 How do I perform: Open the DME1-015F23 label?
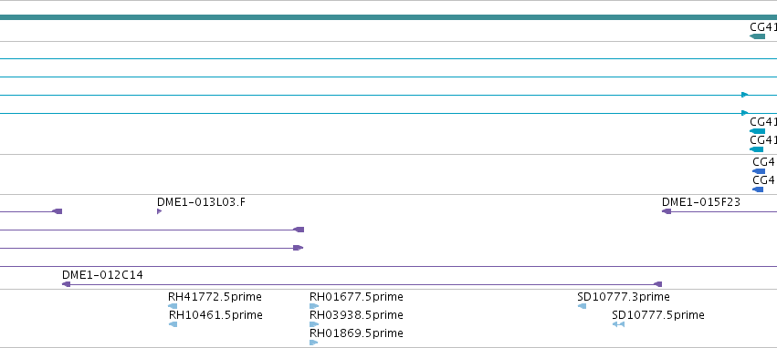700,202
